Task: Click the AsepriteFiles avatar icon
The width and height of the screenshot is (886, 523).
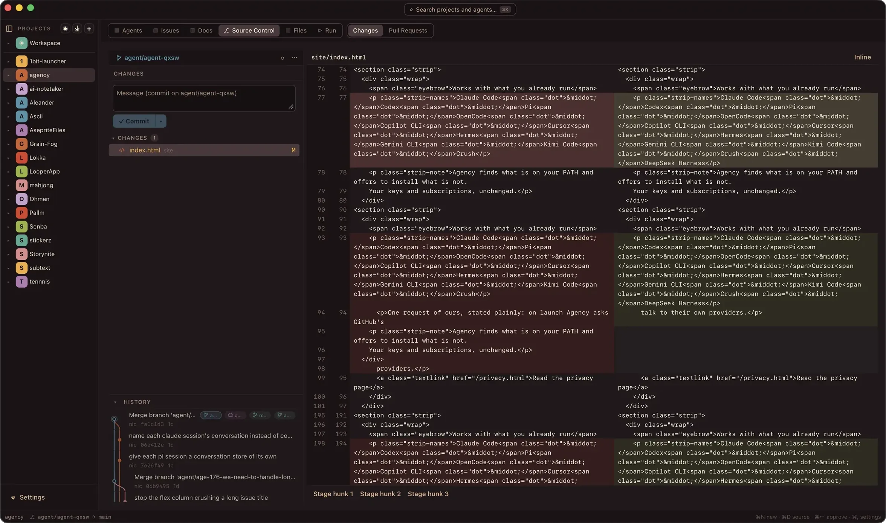Action: click(21, 130)
